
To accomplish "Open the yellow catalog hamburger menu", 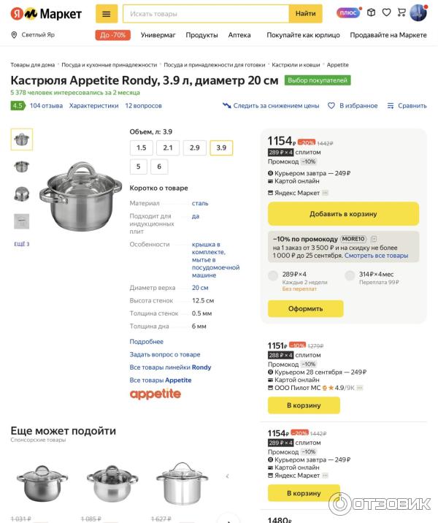I will coord(106,13).
